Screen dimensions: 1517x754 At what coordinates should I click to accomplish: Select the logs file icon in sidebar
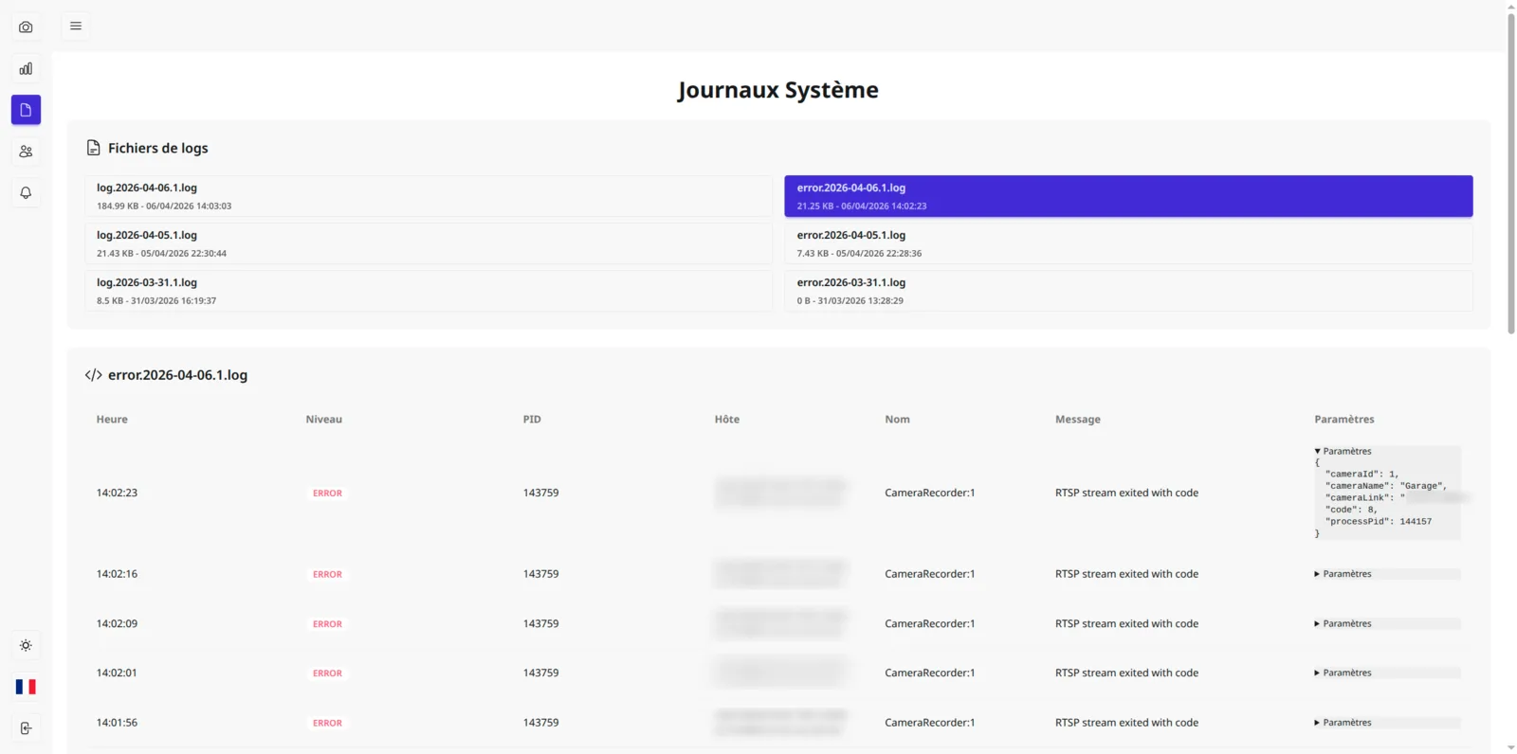pos(26,110)
